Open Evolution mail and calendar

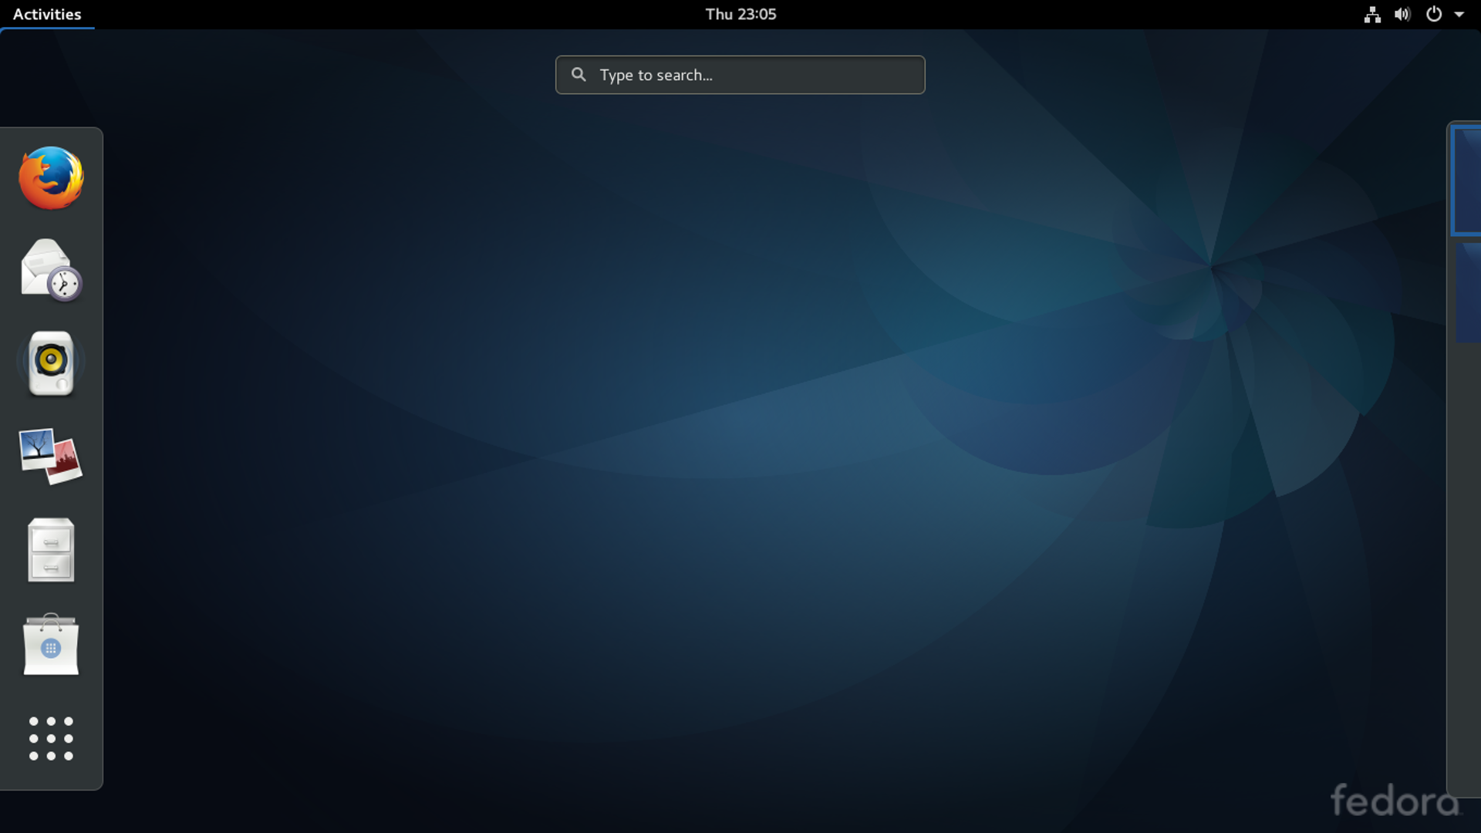(x=51, y=270)
